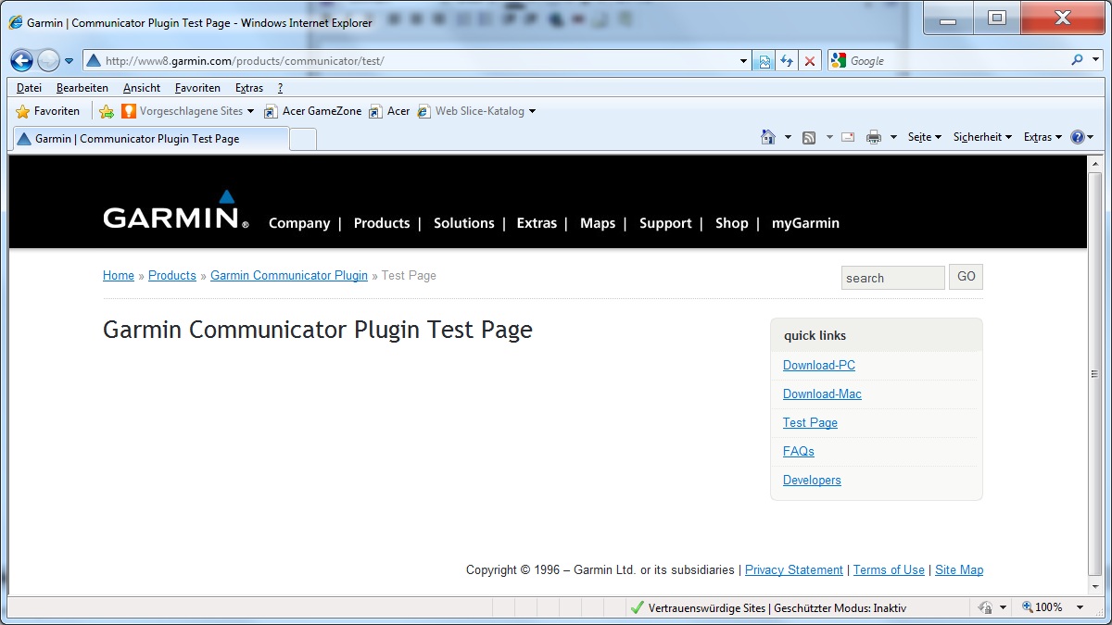This screenshot has width=1112, height=625.
Task: Click into the Garmin search text field
Action: (x=892, y=278)
